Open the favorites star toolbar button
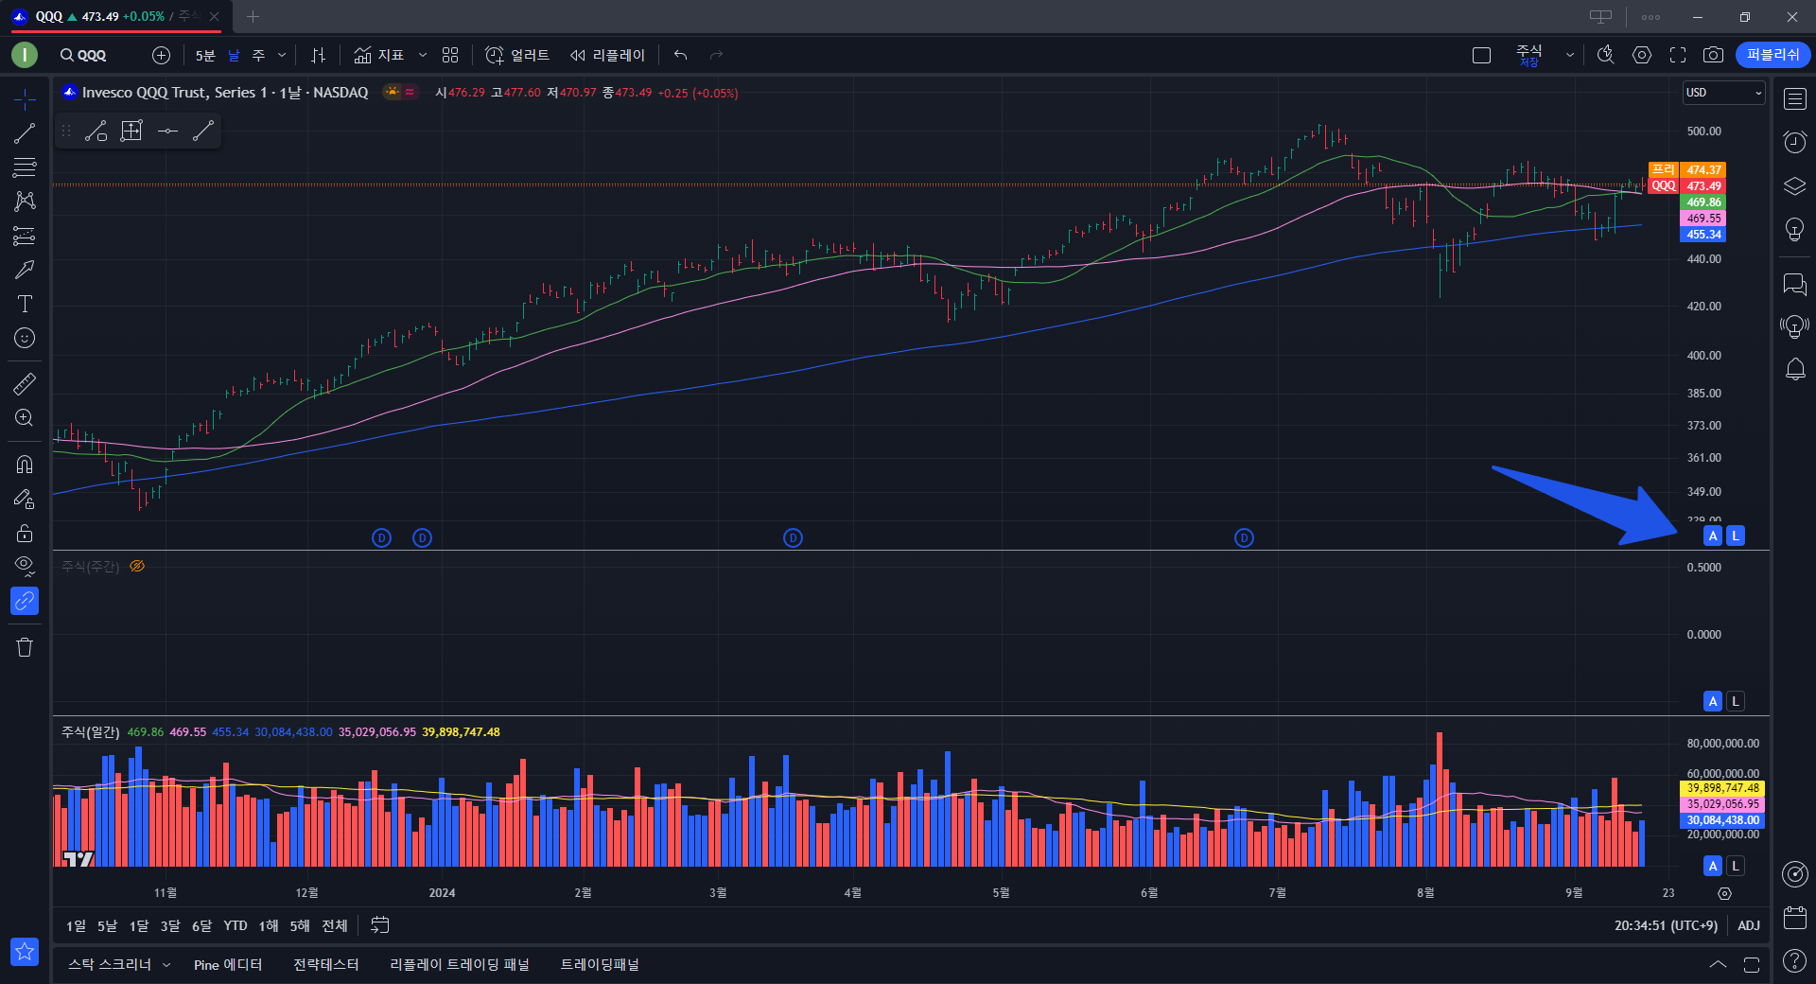This screenshot has width=1816, height=984. (x=25, y=951)
